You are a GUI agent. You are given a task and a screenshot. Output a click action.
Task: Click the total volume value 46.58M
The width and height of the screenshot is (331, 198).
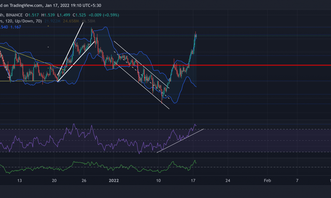pyautogui.click(x=88, y=21)
